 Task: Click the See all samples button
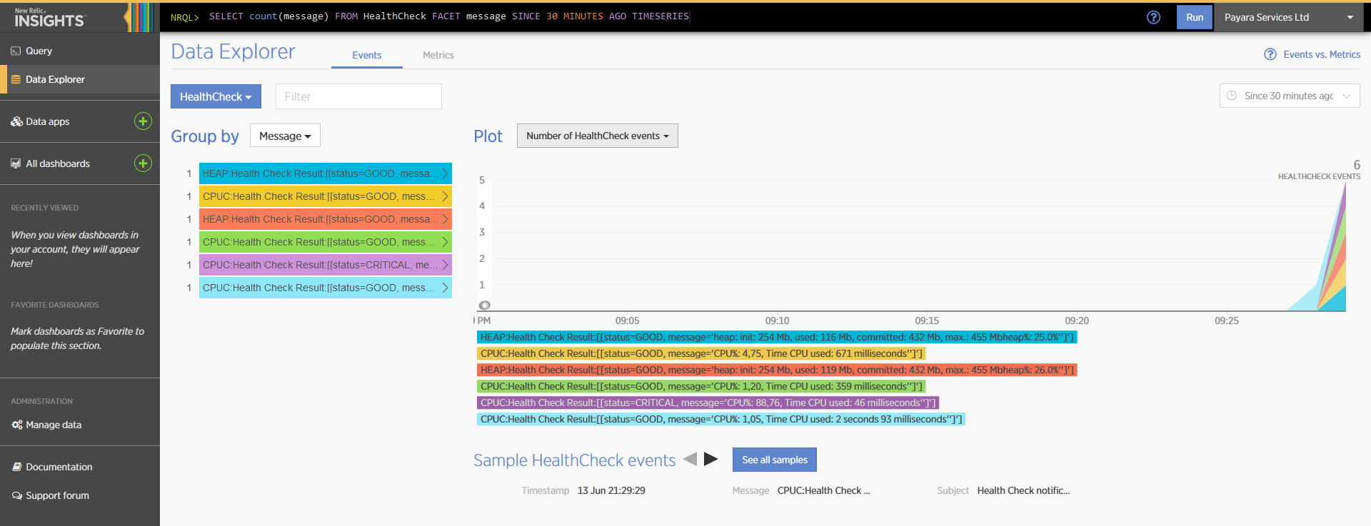tap(774, 460)
